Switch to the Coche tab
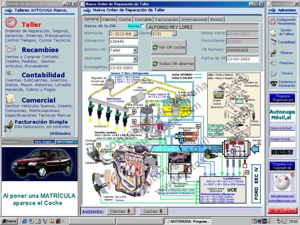This screenshot has height=225, width=300. pos(125,19)
